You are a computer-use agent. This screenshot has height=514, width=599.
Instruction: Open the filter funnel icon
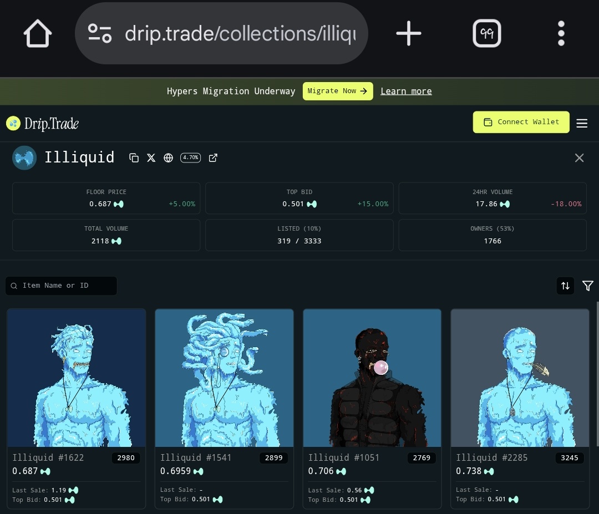pos(587,286)
